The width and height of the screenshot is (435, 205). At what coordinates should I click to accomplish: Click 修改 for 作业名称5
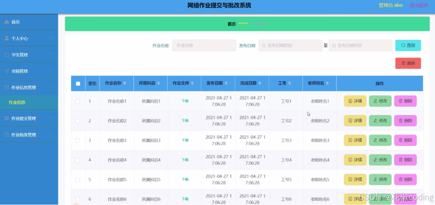(x=380, y=179)
